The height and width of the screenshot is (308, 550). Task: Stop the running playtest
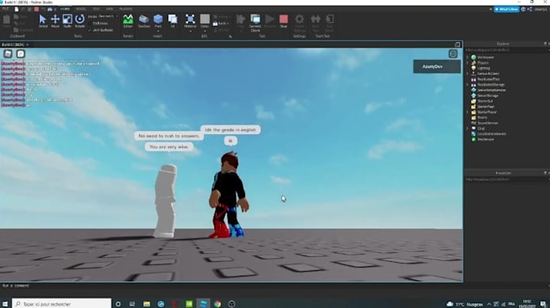point(283,21)
